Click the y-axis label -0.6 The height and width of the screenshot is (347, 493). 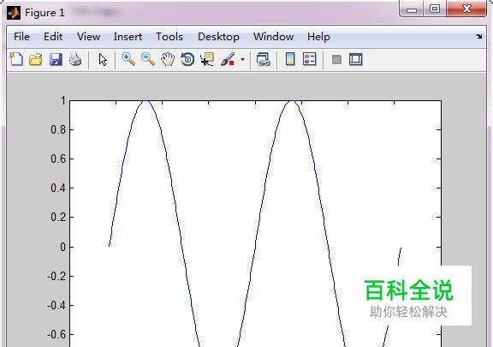click(x=56, y=334)
